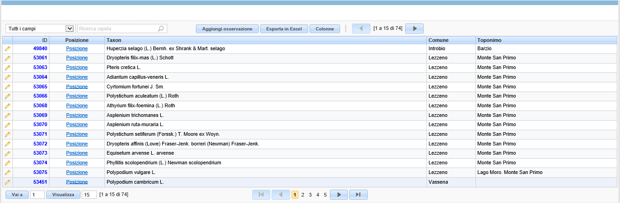Click the top previous-page arrow button

pos(361,29)
